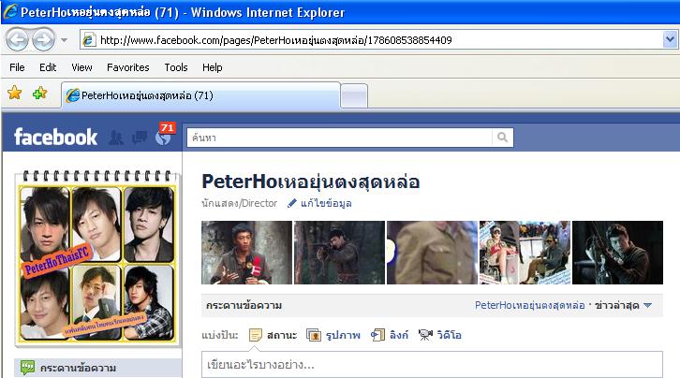The width and height of the screenshot is (680, 378).
Task: Open the View menu
Action: point(81,67)
